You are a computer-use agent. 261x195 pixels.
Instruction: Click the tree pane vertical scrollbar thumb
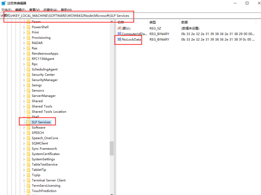tap(112, 148)
